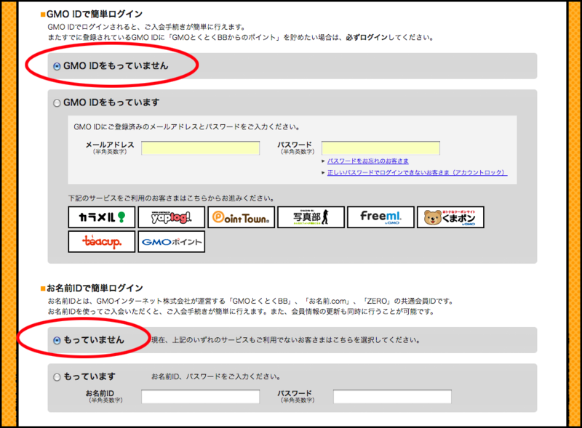
Task: Focus the GMO ID パスワード input field
Action: tap(380, 148)
